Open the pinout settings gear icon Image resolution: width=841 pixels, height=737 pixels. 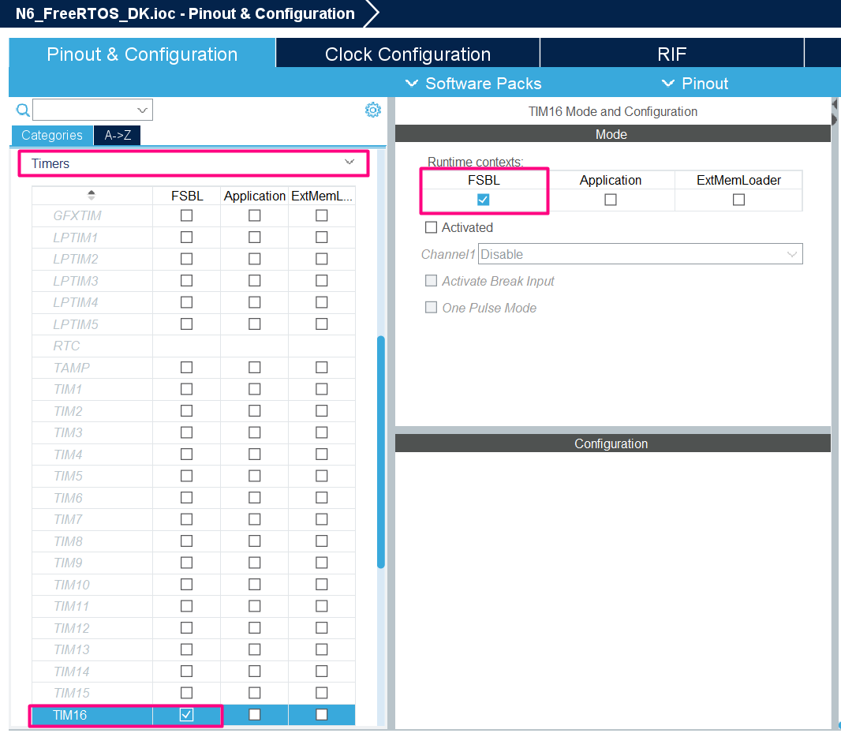(x=372, y=109)
